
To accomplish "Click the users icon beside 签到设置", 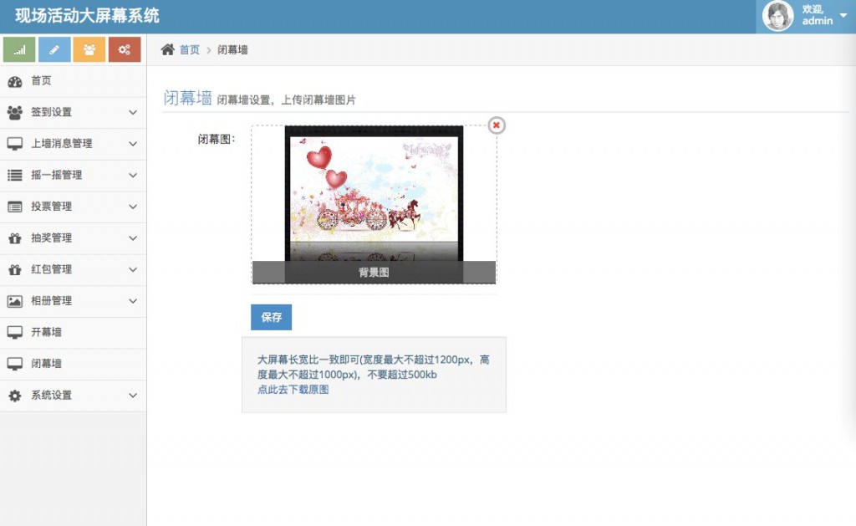I will pos(15,113).
